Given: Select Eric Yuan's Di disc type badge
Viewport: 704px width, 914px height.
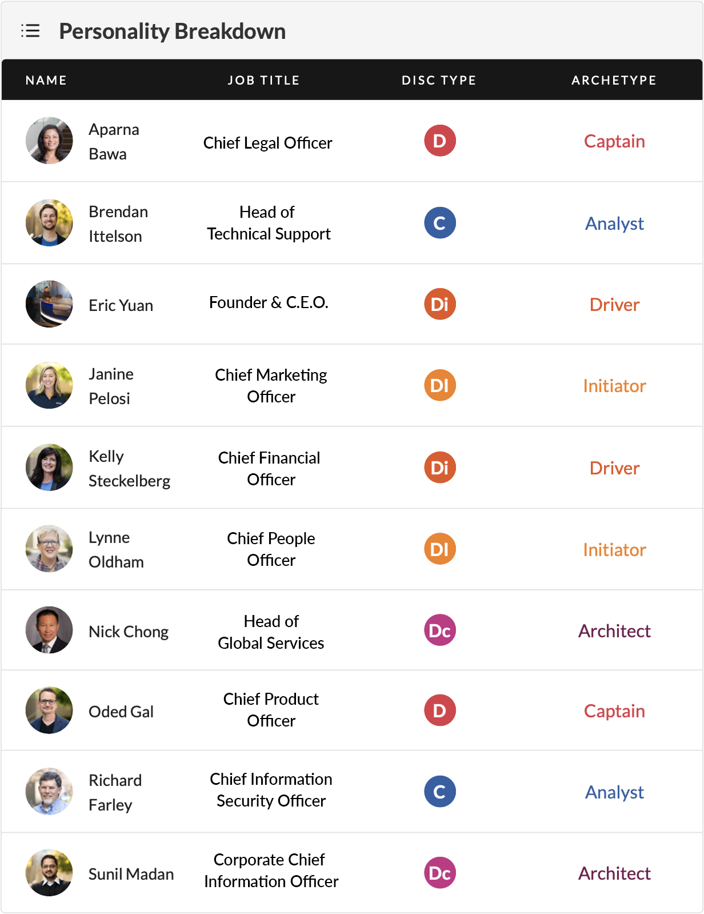Looking at the screenshot, I should coord(439,304).
